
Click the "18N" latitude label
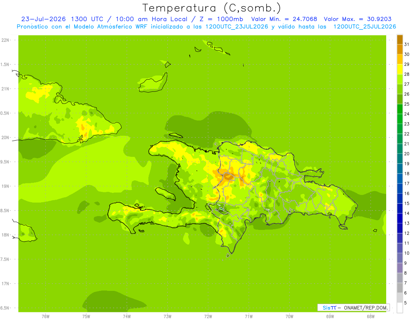coord(6,235)
